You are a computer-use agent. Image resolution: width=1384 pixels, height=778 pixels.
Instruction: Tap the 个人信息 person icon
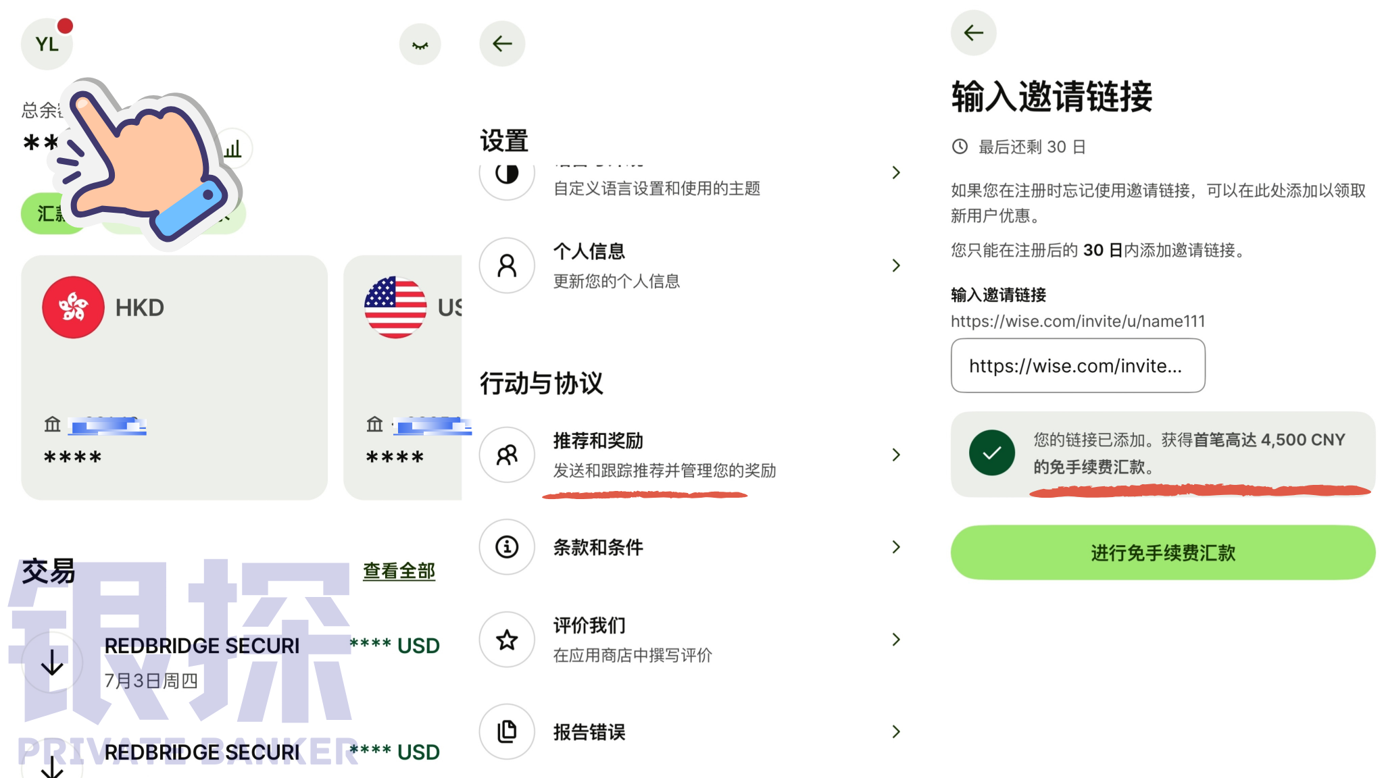pyautogui.click(x=507, y=265)
